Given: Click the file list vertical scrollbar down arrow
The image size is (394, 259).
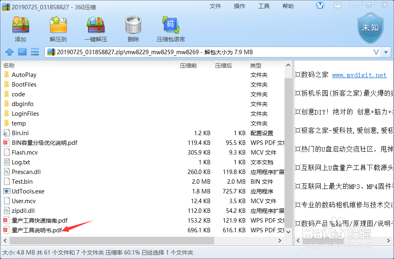Looking at the screenshot, I should pos(288,231).
